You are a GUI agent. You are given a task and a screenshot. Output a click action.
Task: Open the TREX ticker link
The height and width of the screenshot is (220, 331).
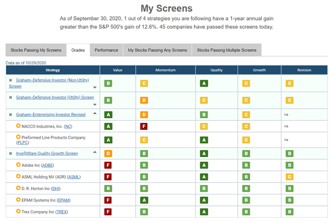tap(62, 212)
